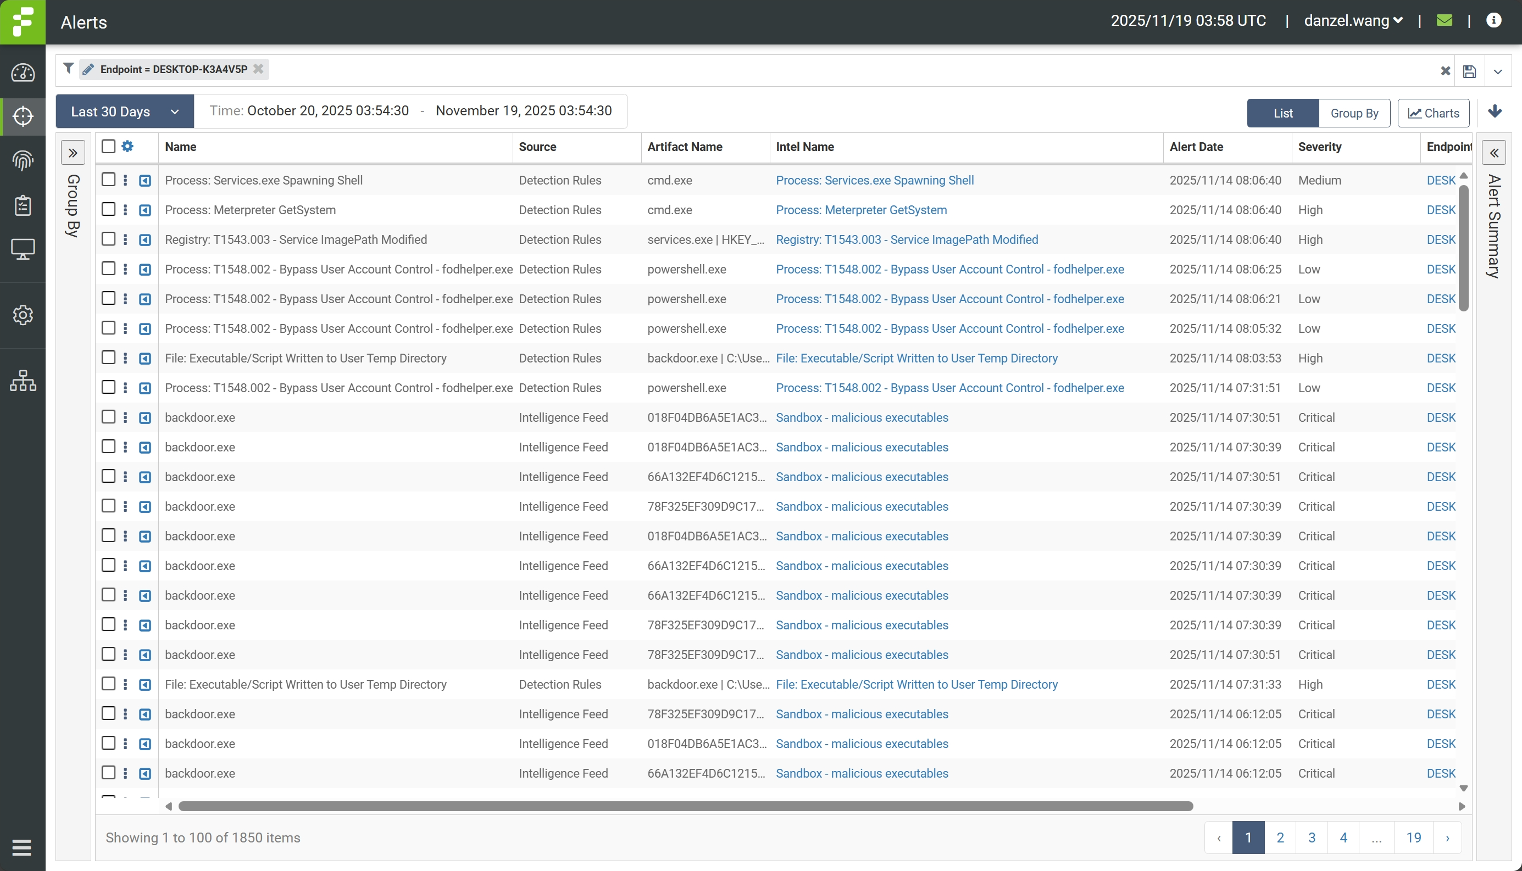Viewport: 1522px width, 871px height.
Task: Open the network hierarchy icon in sidebar
Action: point(23,381)
